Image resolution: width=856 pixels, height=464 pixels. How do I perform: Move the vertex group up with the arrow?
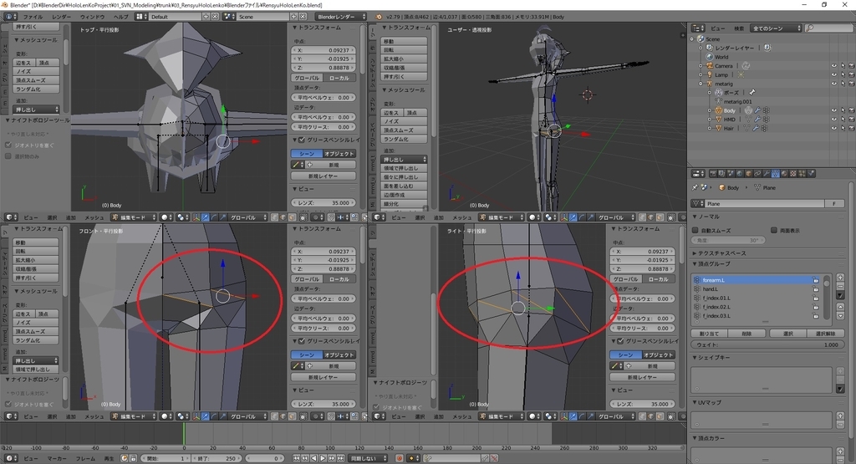point(841,308)
